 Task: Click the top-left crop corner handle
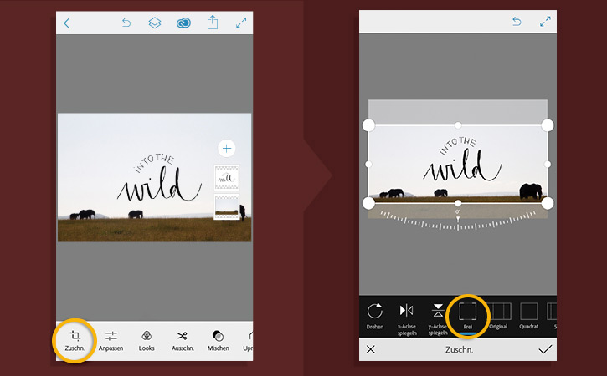[x=368, y=125]
